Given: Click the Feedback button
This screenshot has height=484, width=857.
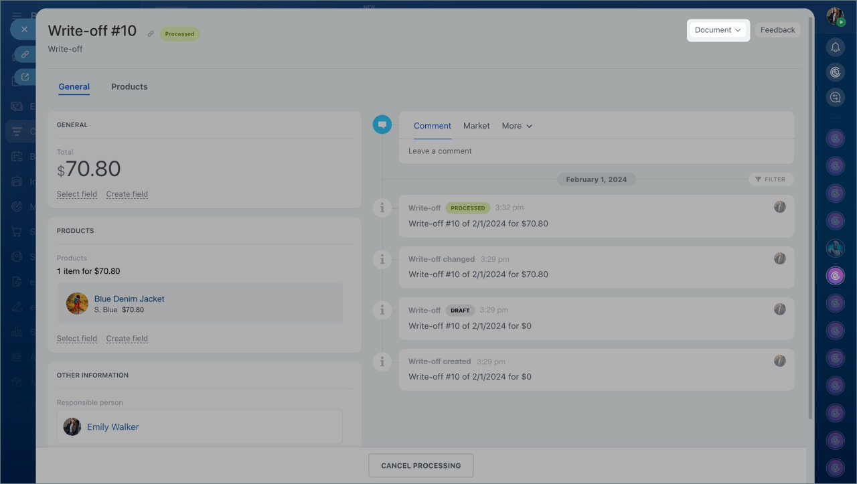Looking at the screenshot, I should click(x=777, y=30).
